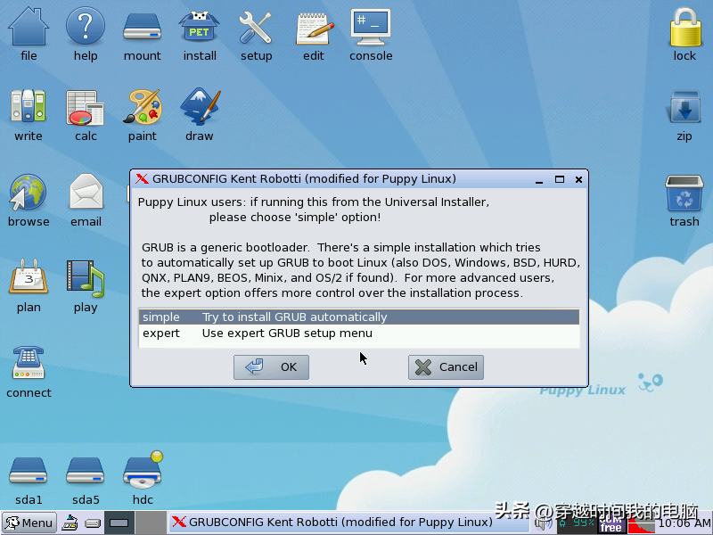
Task: Launch the edit text editor icon
Action: point(314,29)
